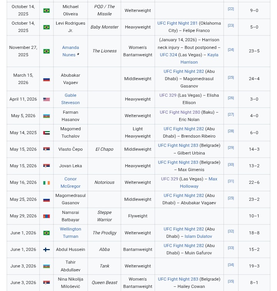Image resolution: width=277 pixels, height=291 pixels.
Task: Click the Ireland flag beside Conor McGregor
Action: point(46,183)
